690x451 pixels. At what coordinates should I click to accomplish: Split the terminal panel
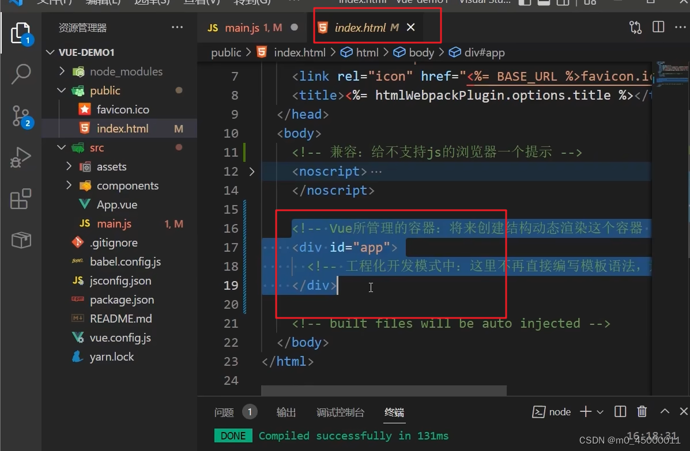(x=620, y=411)
